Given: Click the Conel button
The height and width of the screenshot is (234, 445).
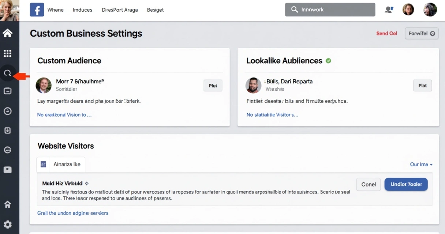Looking at the screenshot, I should [368, 184].
